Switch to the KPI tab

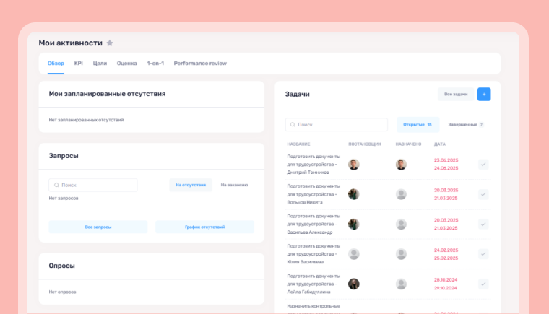(78, 64)
